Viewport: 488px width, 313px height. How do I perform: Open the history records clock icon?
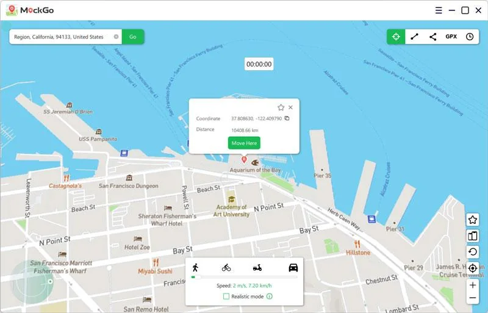(x=470, y=37)
